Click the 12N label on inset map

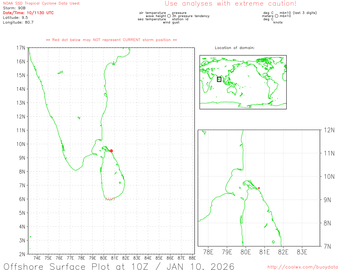329,130
